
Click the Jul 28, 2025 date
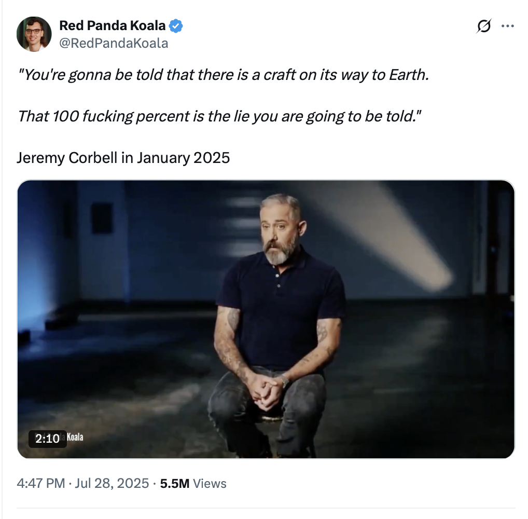112,484
